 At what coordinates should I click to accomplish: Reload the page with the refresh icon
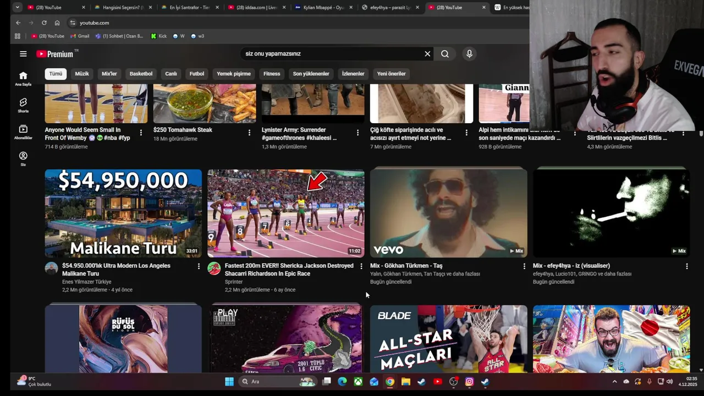[x=44, y=23]
